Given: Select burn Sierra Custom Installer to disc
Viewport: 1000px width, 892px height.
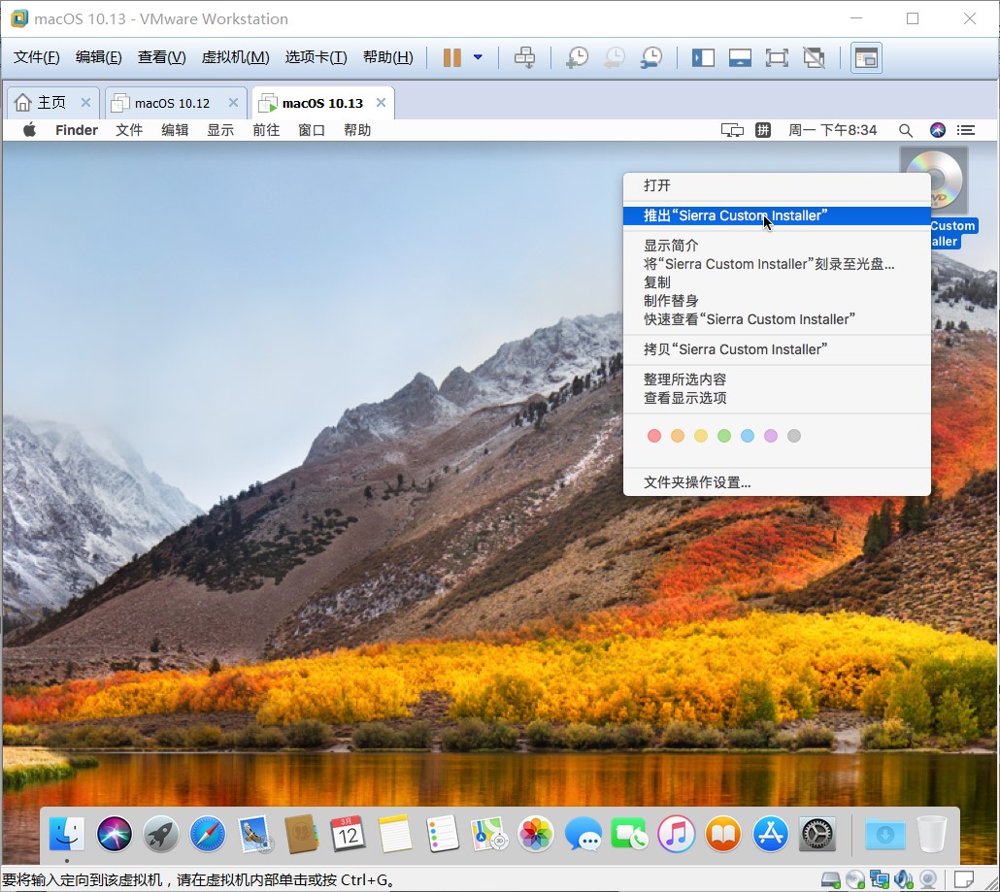Looking at the screenshot, I should (777, 264).
